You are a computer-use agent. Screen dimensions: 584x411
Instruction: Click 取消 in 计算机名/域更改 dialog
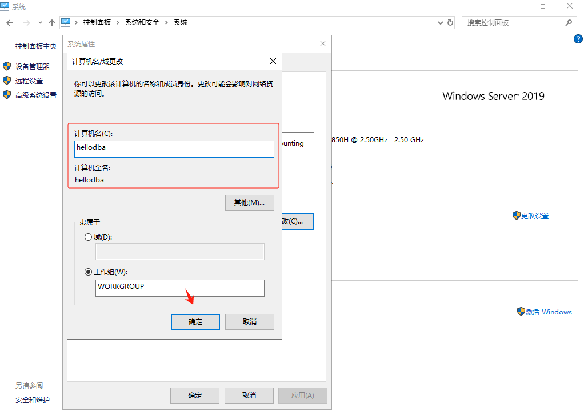(250, 322)
